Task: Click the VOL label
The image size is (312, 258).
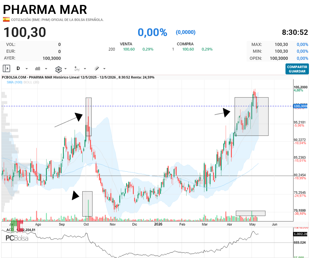Action: [11, 44]
